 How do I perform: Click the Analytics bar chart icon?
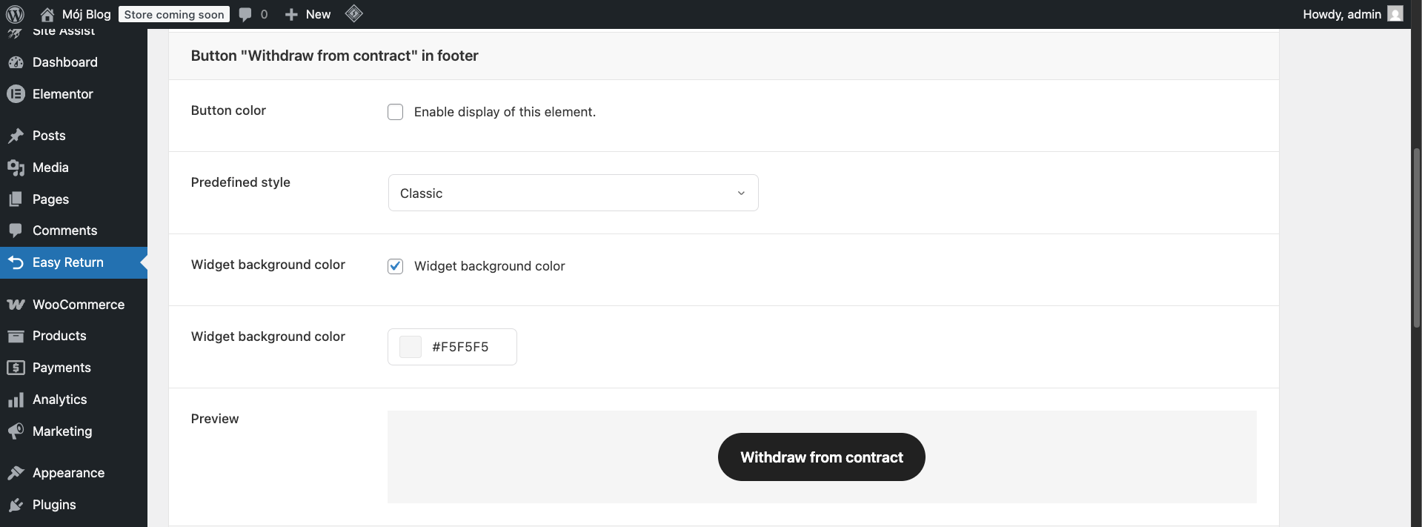pyautogui.click(x=16, y=400)
